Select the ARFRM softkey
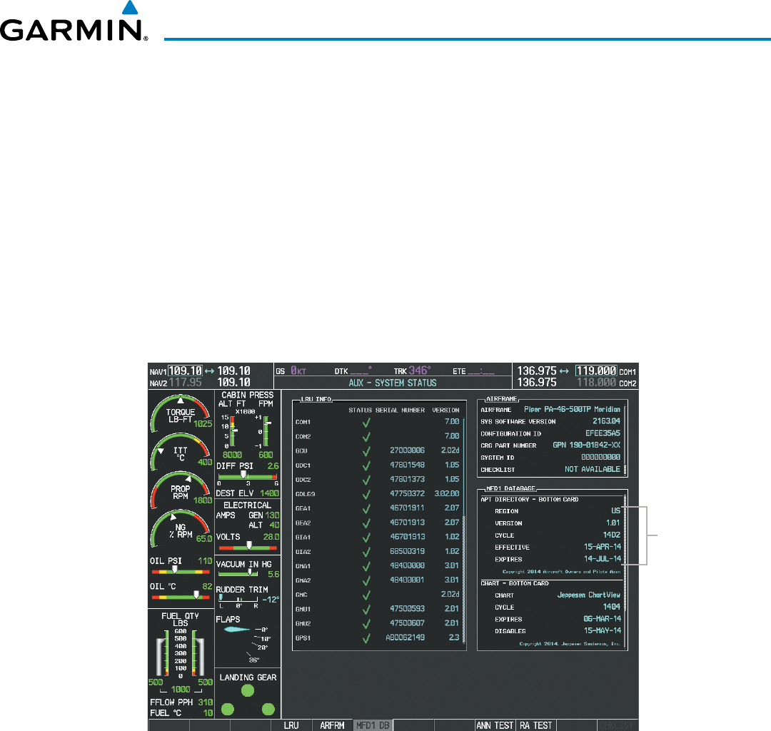The height and width of the screenshot is (731, 771). pos(332,725)
